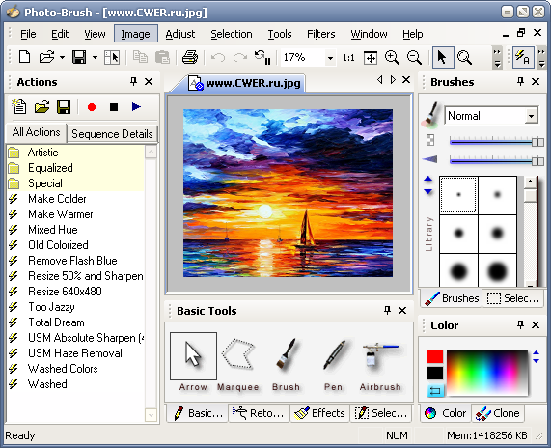This screenshot has height=448, width=551.
Task: Switch to the Effects tools tab
Action: (320, 413)
